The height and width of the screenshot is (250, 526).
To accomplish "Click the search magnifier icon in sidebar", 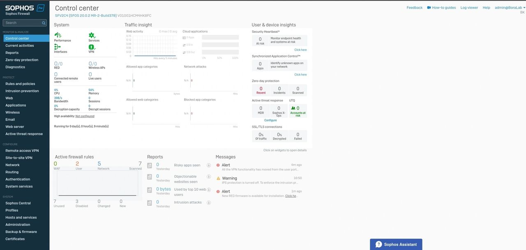I will pos(44,23).
